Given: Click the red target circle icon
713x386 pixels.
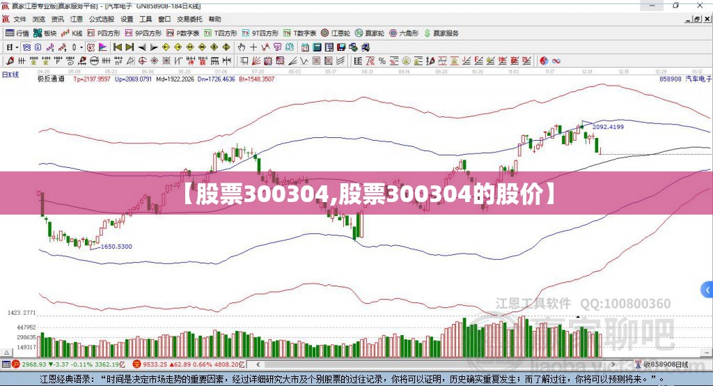Looking at the screenshot, I should tap(142, 61).
